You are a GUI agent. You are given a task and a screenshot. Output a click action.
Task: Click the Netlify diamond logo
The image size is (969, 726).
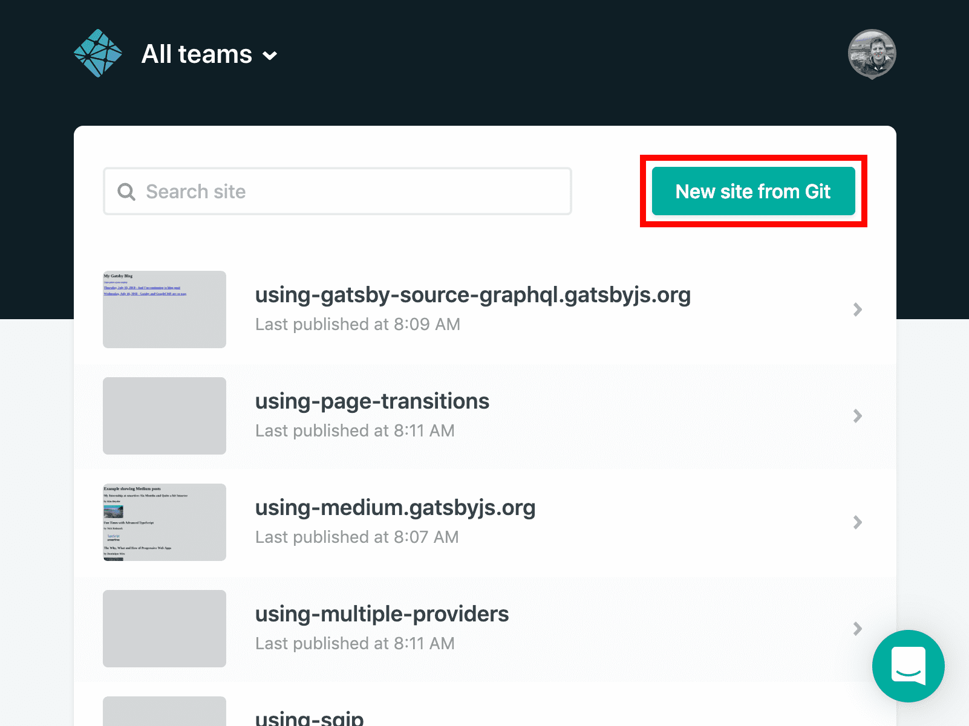click(x=98, y=54)
